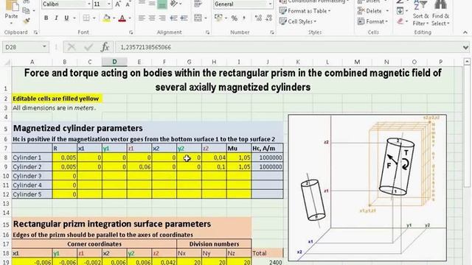This screenshot has width=472, height=265.
Task: Apply Percent Style
Action: click(x=235, y=18)
